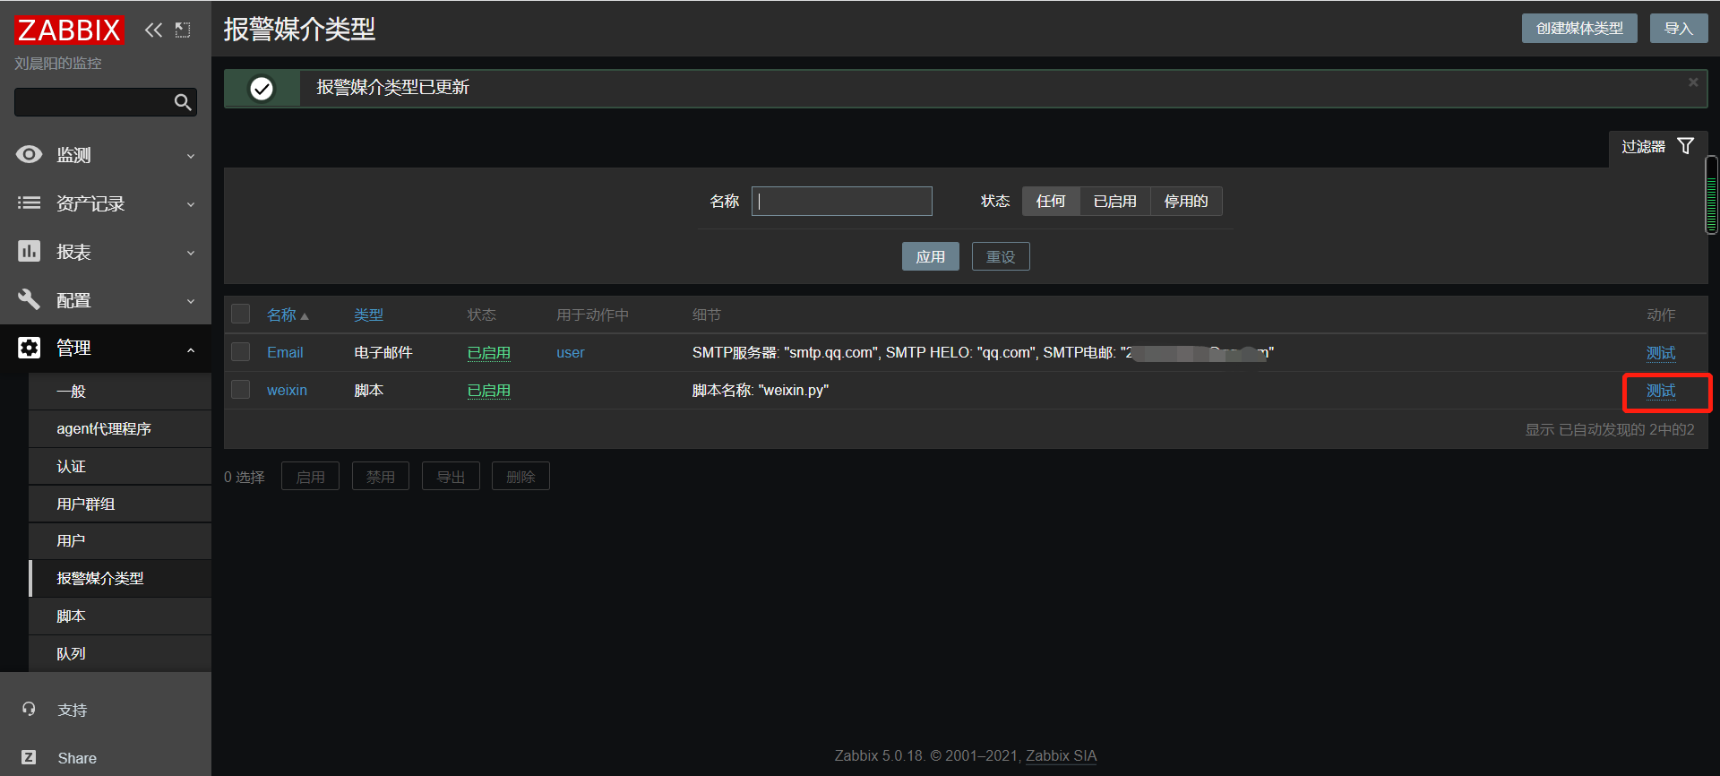
Task: Collapse the sidebar with double-chevron icon
Action: pos(153,30)
